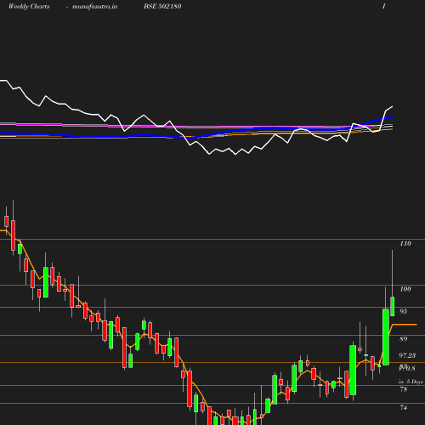Click the "in 5 Days" label
This screenshot has width=425, height=425.
[411, 382]
